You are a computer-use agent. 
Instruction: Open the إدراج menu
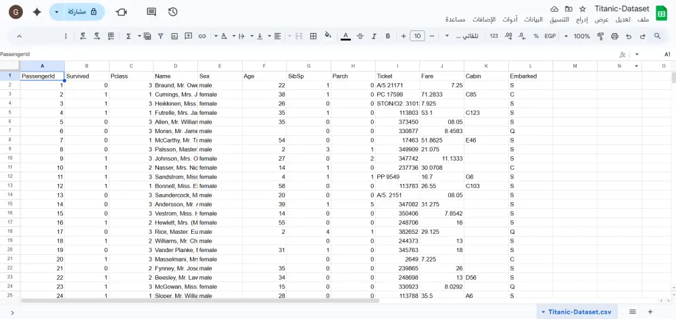click(582, 20)
